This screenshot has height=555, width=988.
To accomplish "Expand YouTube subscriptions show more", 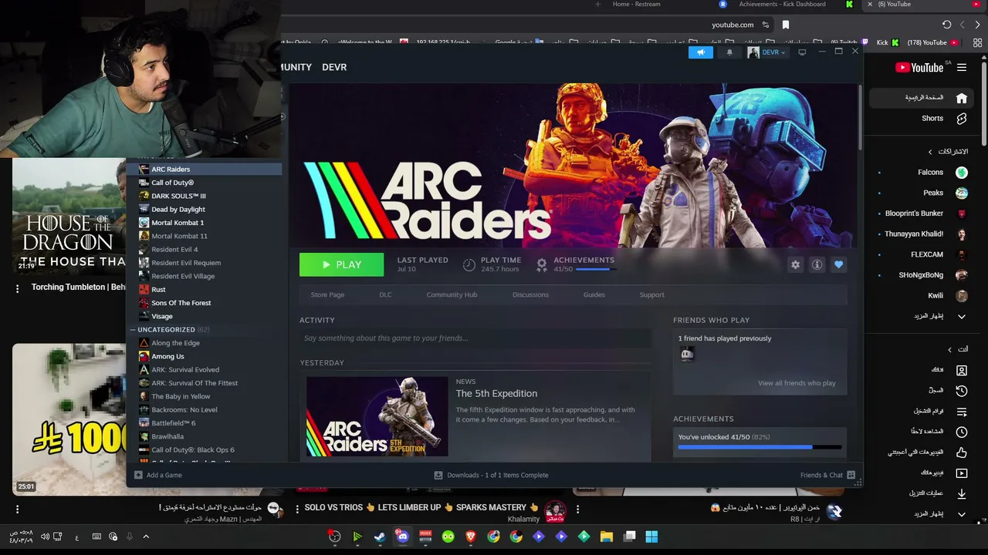I will pyautogui.click(x=939, y=316).
